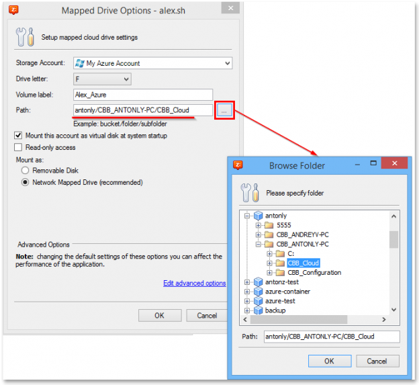Click OK in the Browse Folder dialog

pos(330,361)
